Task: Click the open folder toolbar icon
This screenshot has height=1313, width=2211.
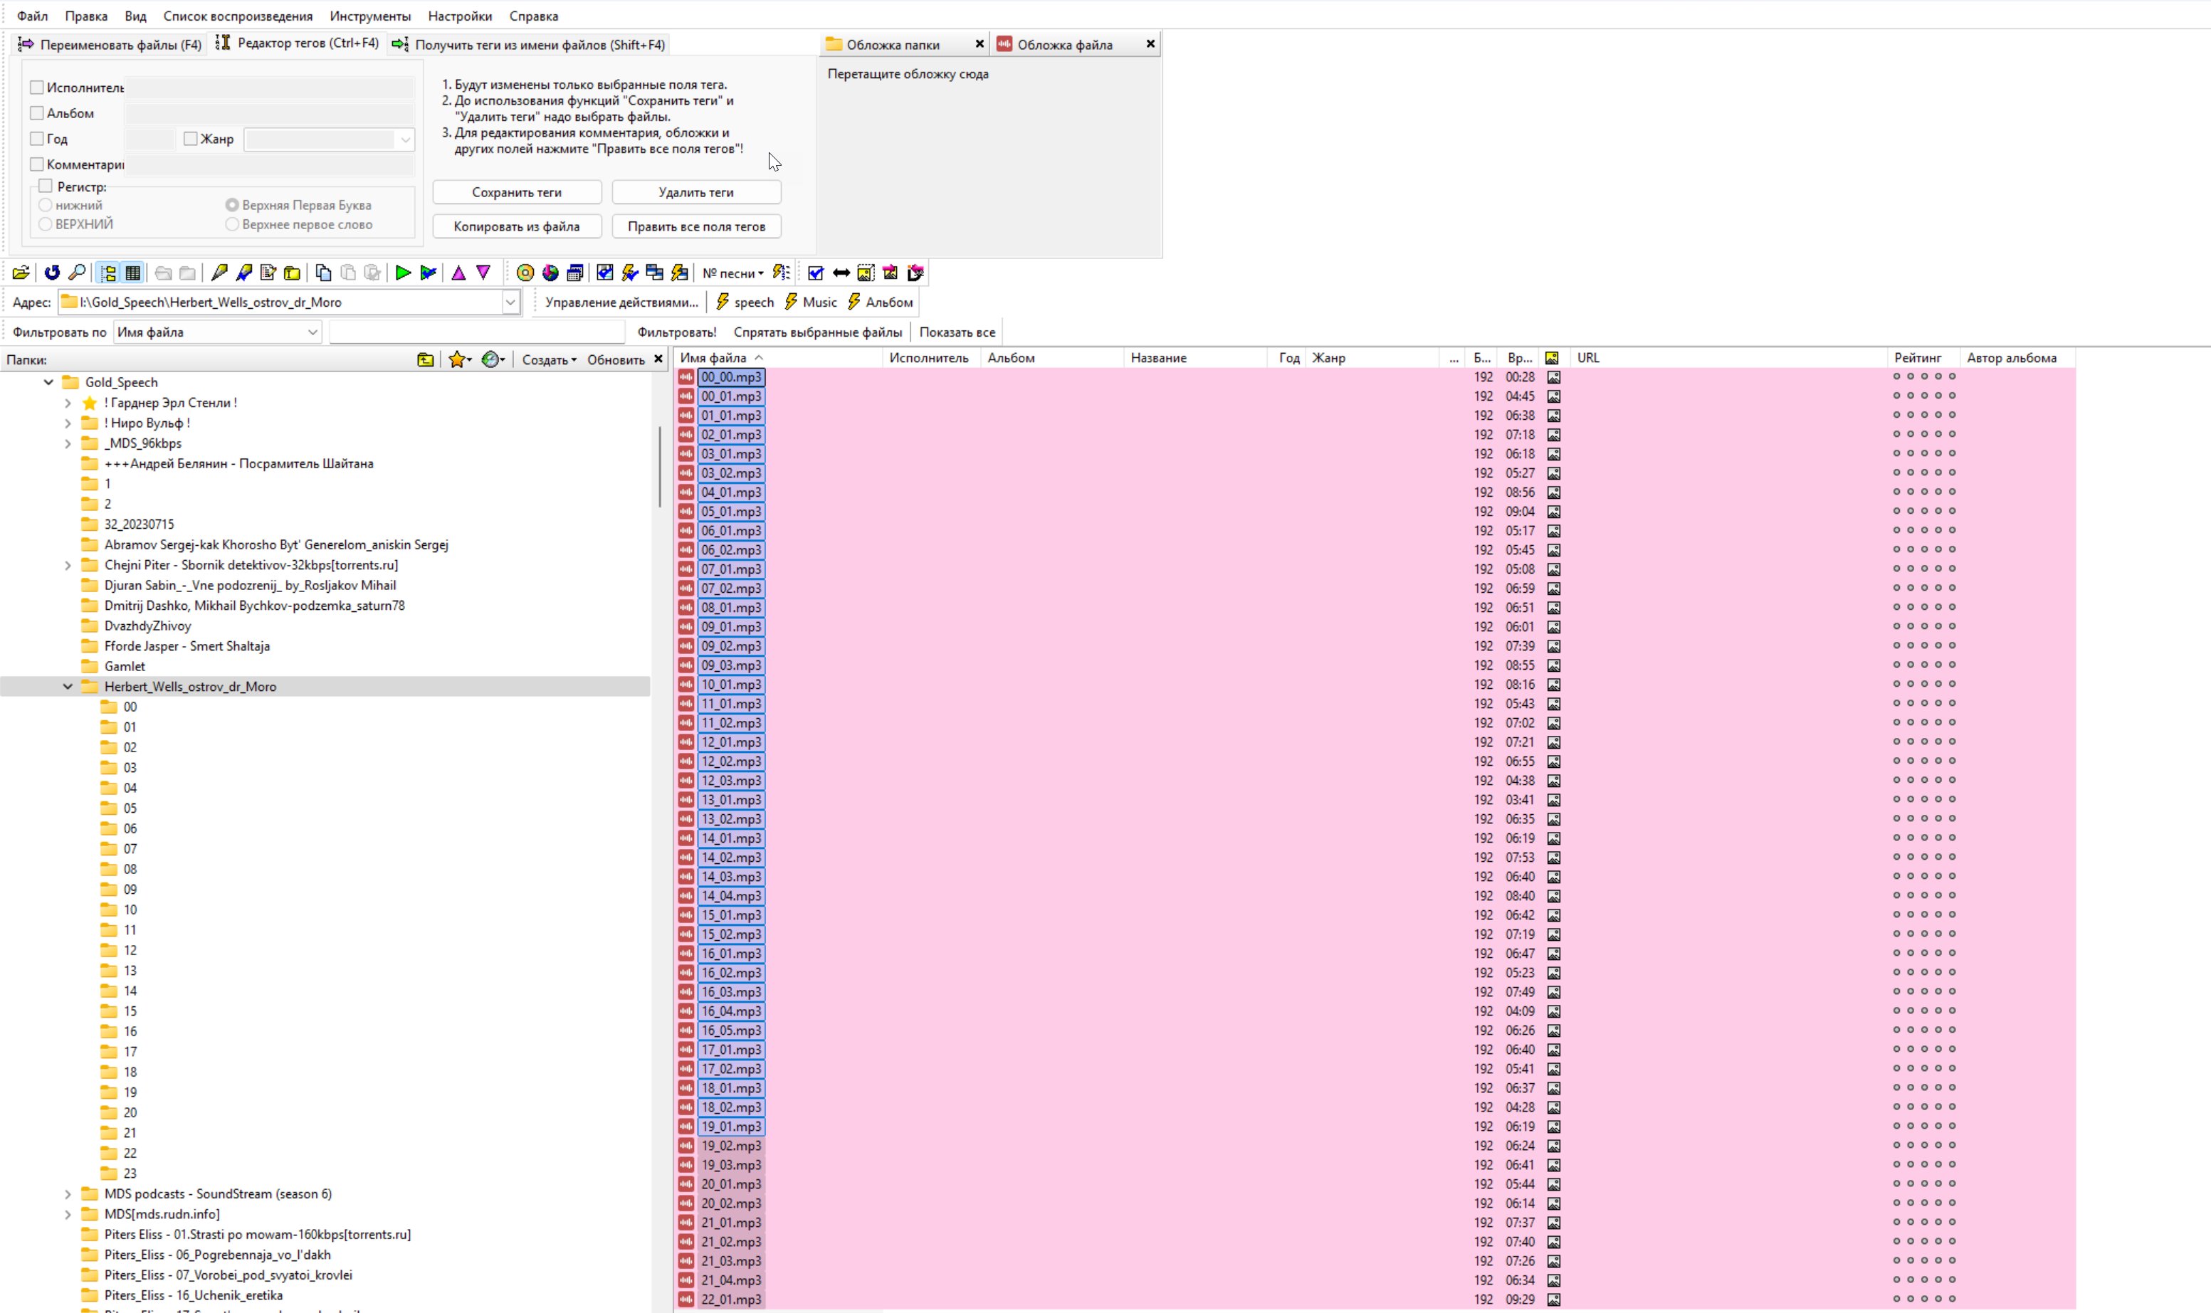Action: tap(21, 273)
